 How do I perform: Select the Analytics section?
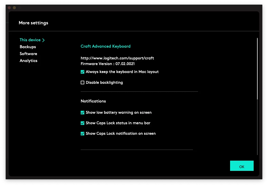tap(28, 61)
